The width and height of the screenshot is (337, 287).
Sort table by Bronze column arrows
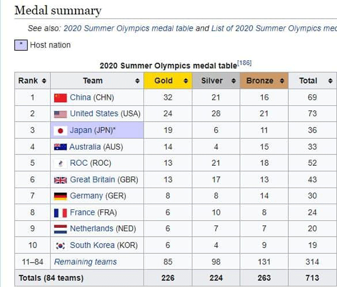282,81
